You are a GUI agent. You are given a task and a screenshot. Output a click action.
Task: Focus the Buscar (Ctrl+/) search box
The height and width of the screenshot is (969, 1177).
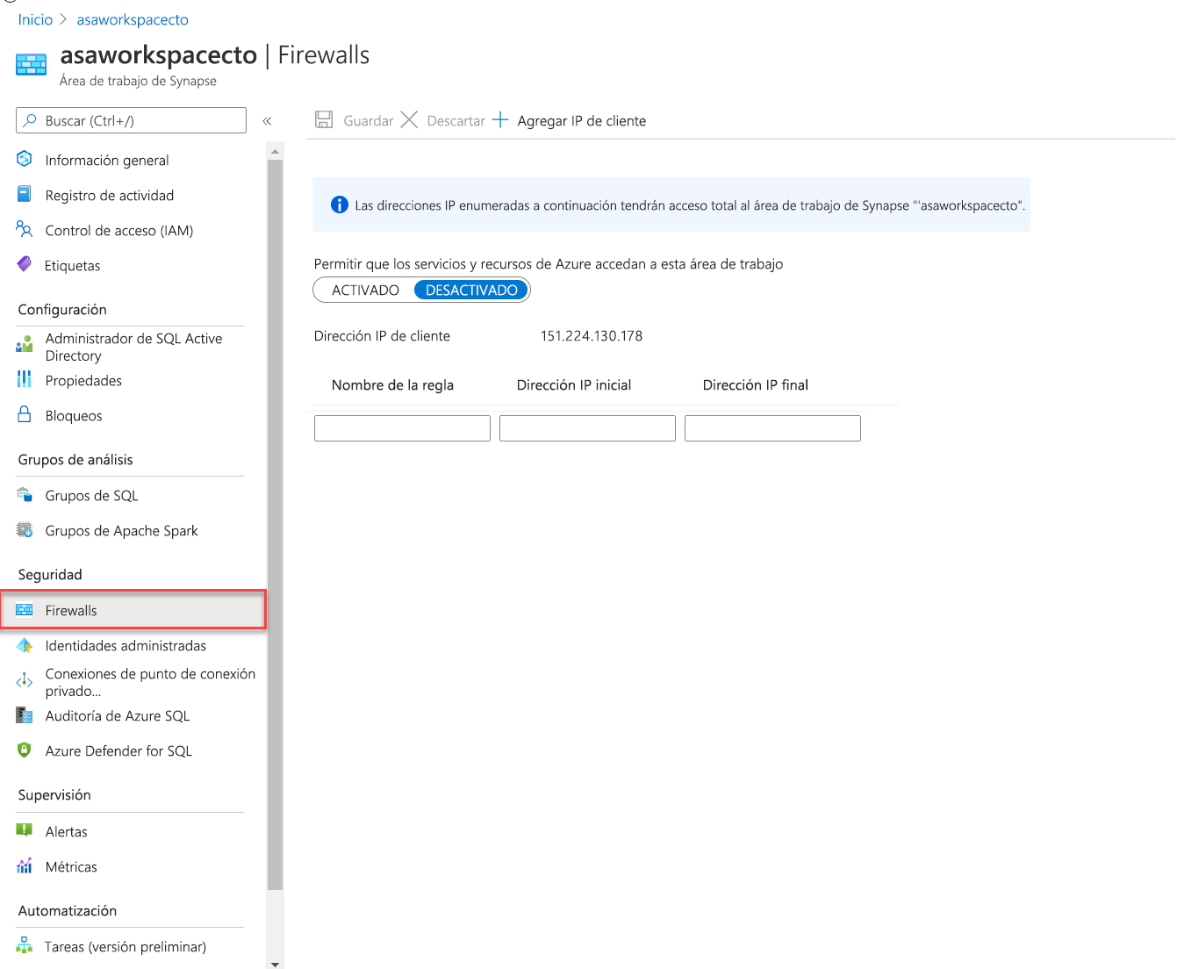point(131,120)
